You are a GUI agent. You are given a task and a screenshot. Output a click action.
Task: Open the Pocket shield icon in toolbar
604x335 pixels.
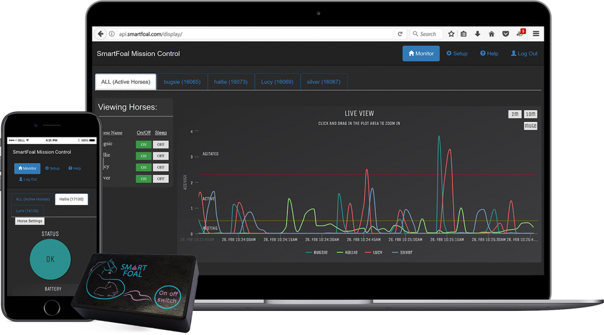pos(505,34)
